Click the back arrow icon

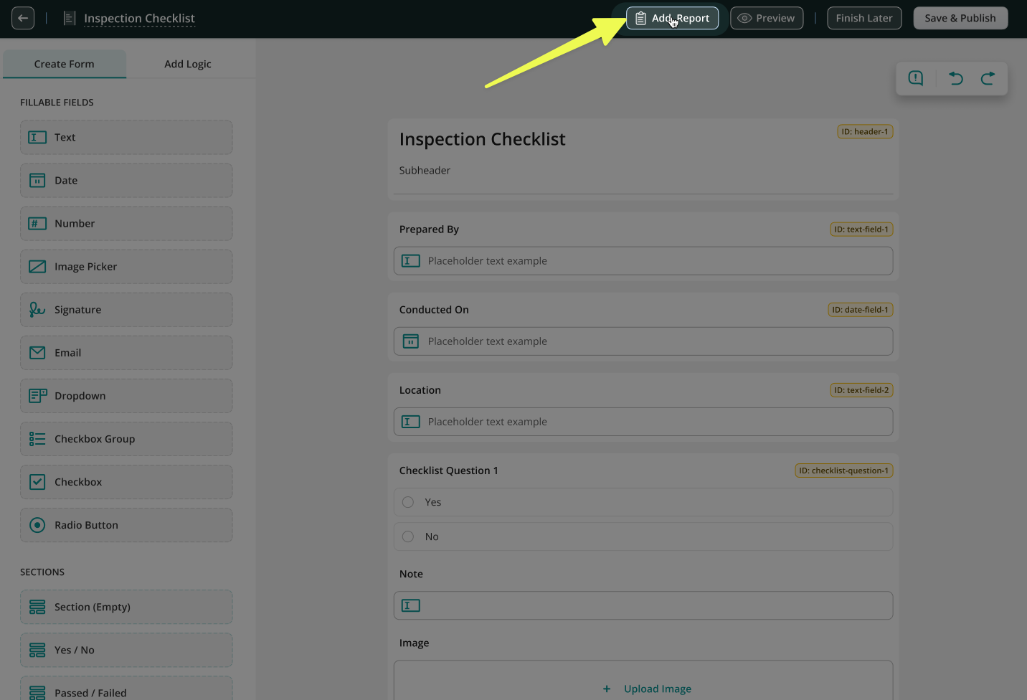(x=23, y=18)
